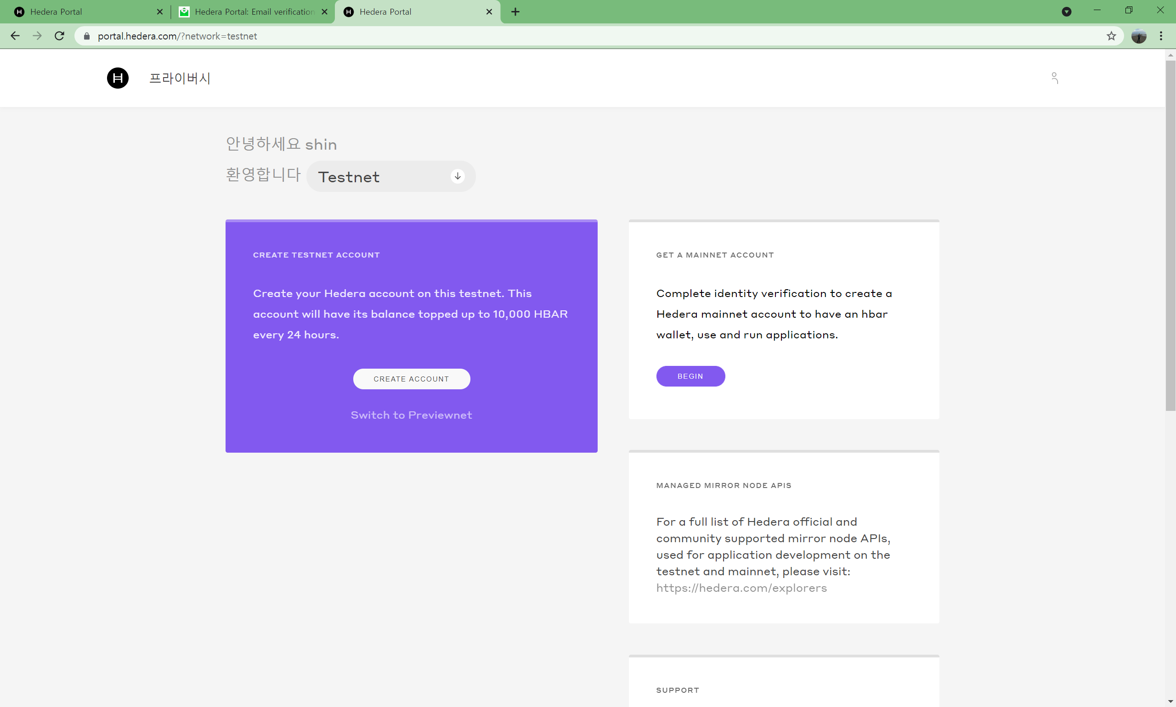
Task: Open new tab with plus icon
Action: (515, 12)
